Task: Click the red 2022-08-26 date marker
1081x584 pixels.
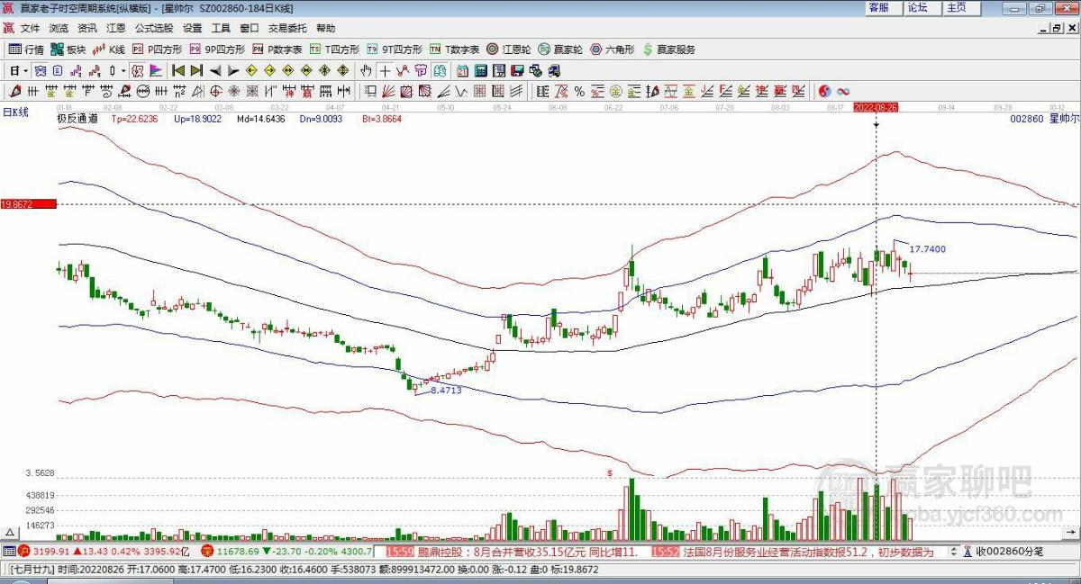Action: (876, 107)
